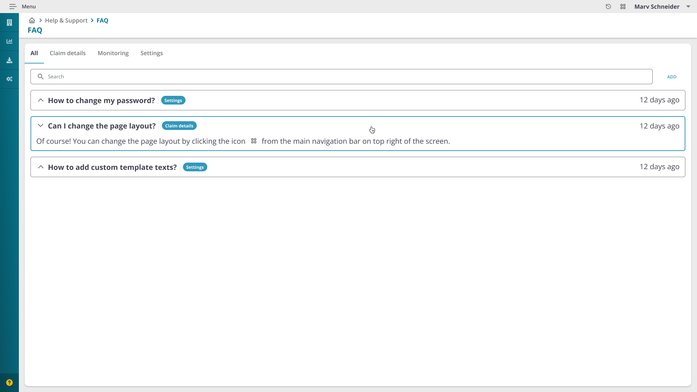Switch to the Claim details tab
The width and height of the screenshot is (697, 392).
pyautogui.click(x=68, y=53)
